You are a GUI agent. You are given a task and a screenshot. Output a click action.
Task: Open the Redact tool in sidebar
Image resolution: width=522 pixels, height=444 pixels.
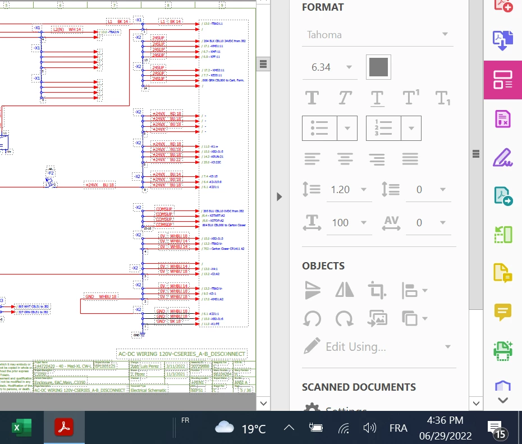point(503,119)
